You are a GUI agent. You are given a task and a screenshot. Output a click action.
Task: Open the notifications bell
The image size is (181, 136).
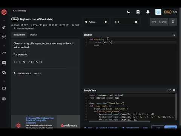point(148,12)
